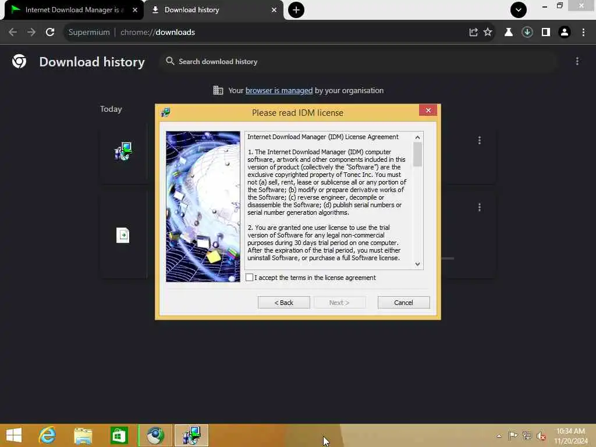Reload the downloads page

tap(50, 33)
